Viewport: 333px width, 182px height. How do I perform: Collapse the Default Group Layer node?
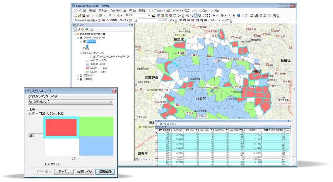click(78, 37)
